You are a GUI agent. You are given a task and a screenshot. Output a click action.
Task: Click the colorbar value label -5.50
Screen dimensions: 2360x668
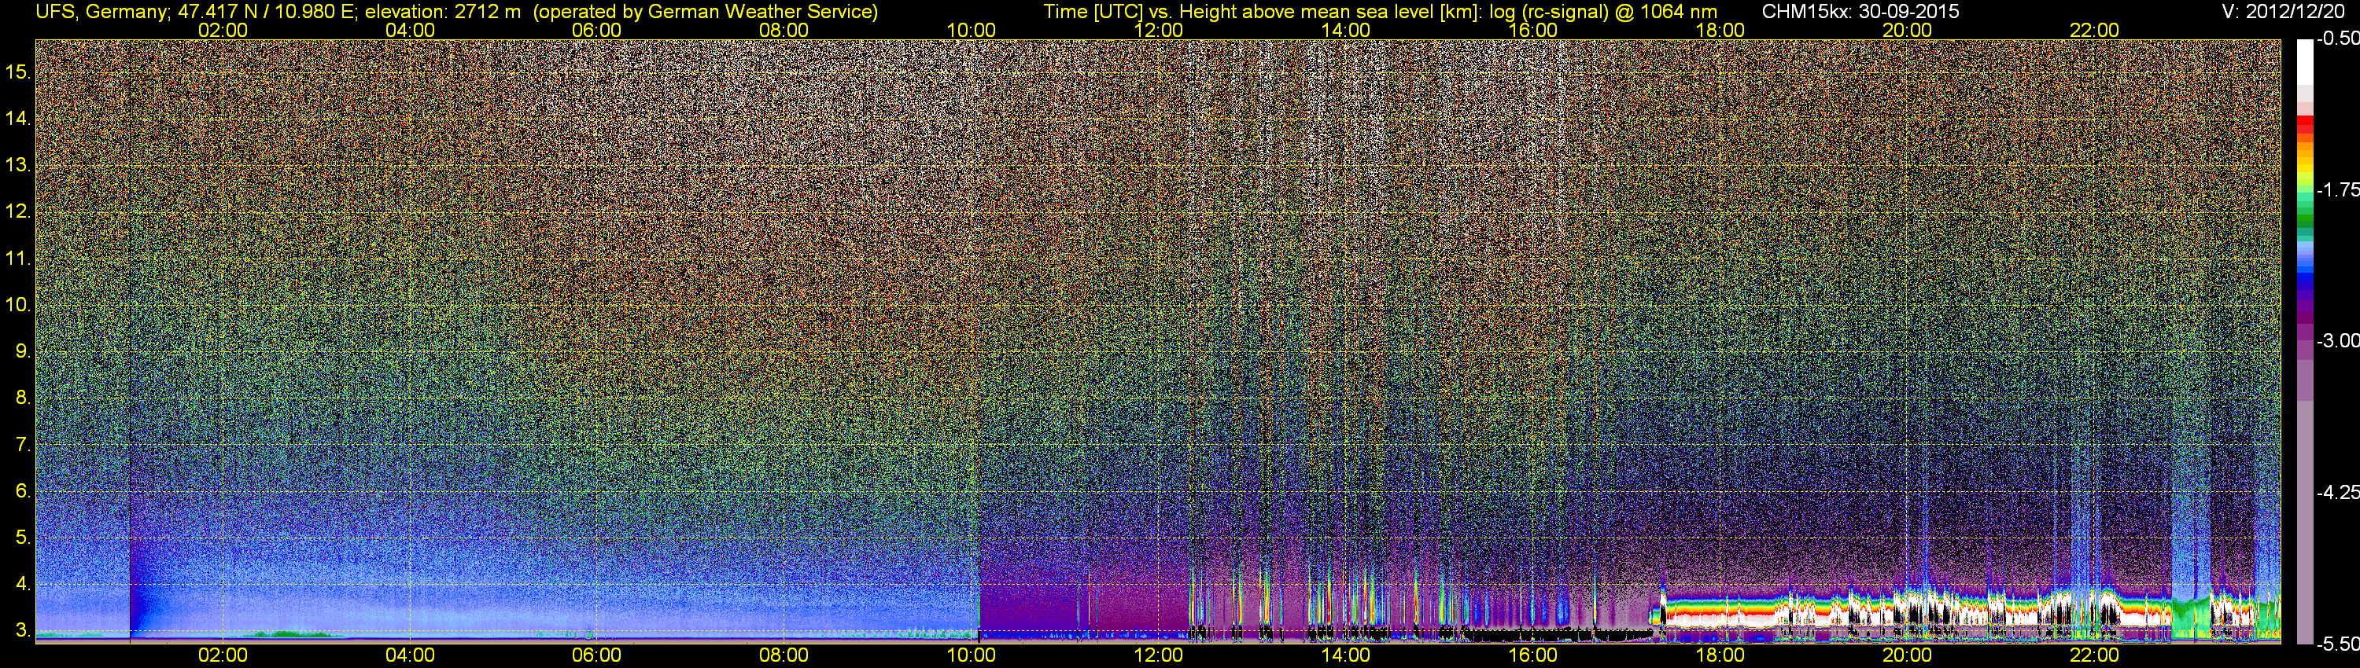point(2337,644)
